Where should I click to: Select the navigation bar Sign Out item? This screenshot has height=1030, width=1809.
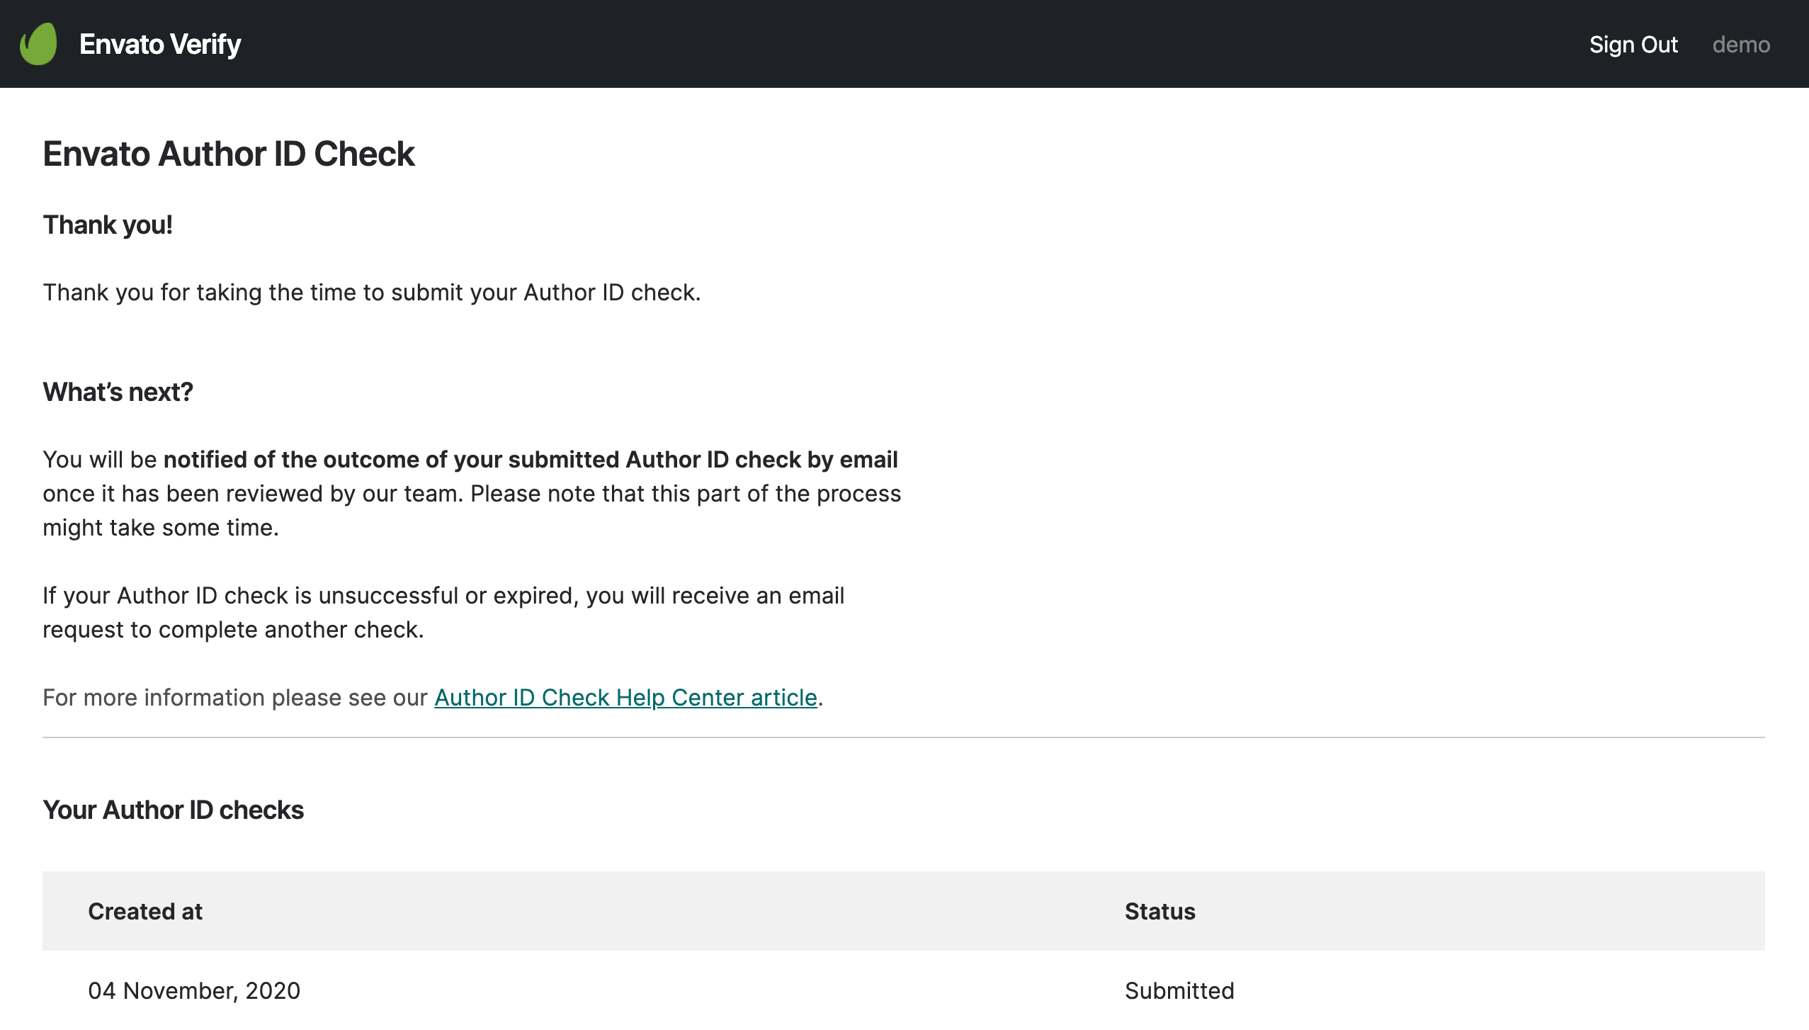[x=1633, y=44]
